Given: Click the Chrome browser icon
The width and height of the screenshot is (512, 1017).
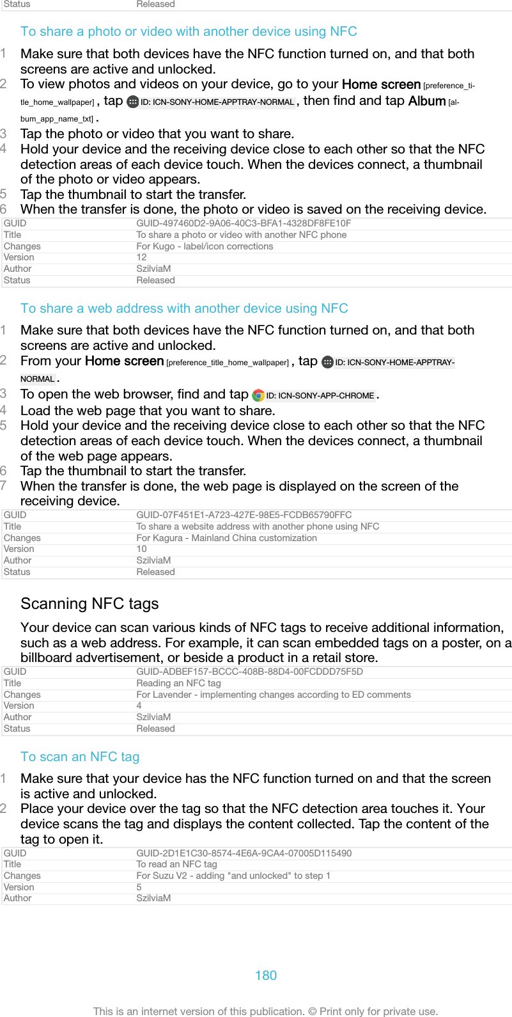Looking at the screenshot, I should pos(258,395).
